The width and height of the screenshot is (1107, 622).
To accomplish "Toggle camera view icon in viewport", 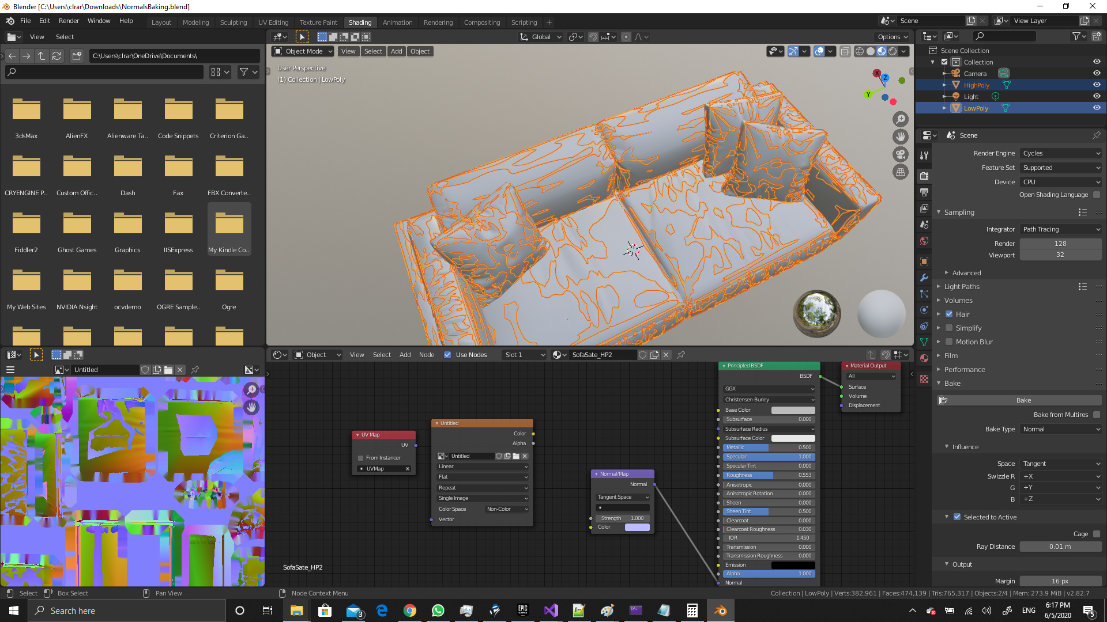I will point(900,154).
